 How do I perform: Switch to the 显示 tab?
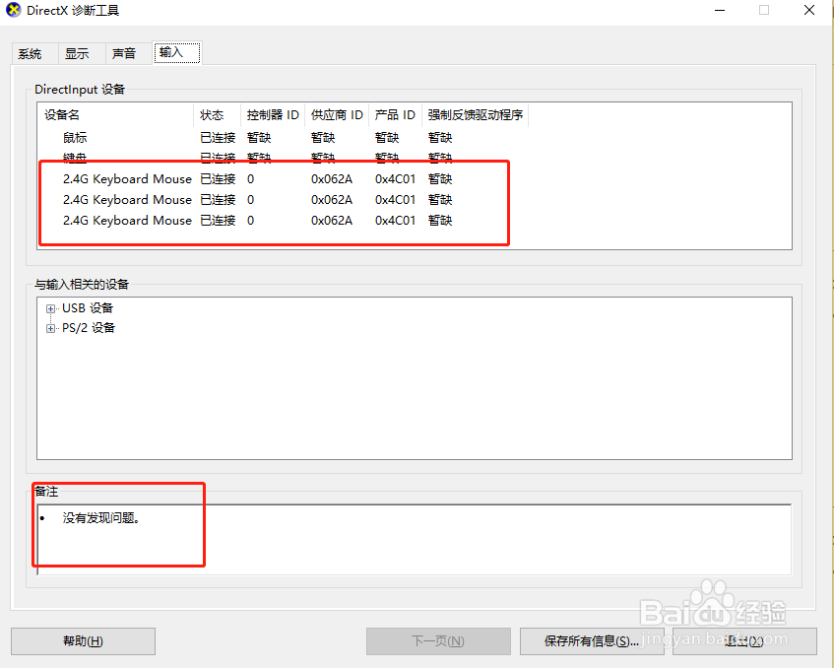pyautogui.click(x=82, y=53)
